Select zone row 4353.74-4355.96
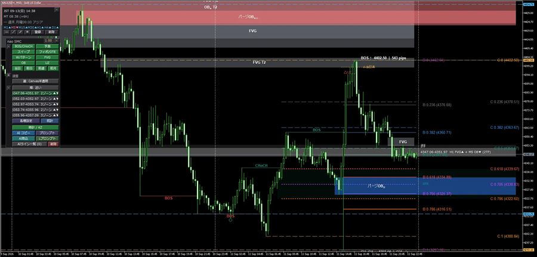The height and width of the screenshot is (257, 537). [x=35, y=110]
